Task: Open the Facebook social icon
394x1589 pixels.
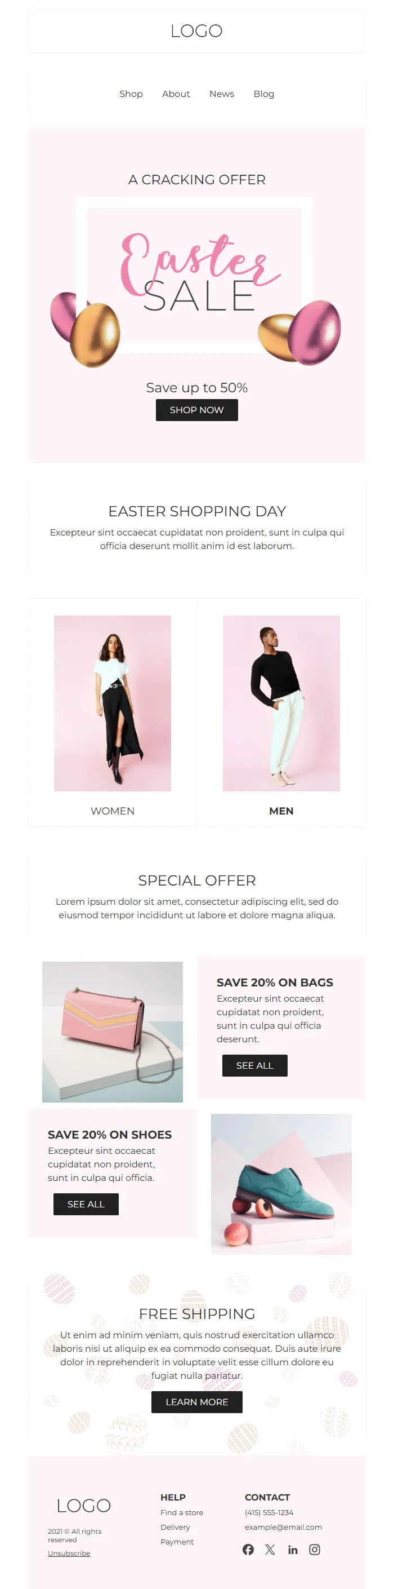Action: coord(248,1549)
